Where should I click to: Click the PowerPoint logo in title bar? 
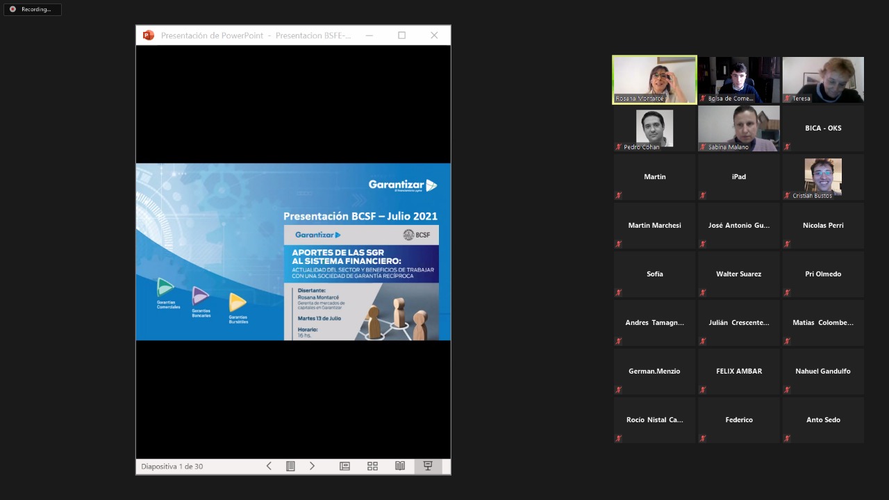point(148,35)
